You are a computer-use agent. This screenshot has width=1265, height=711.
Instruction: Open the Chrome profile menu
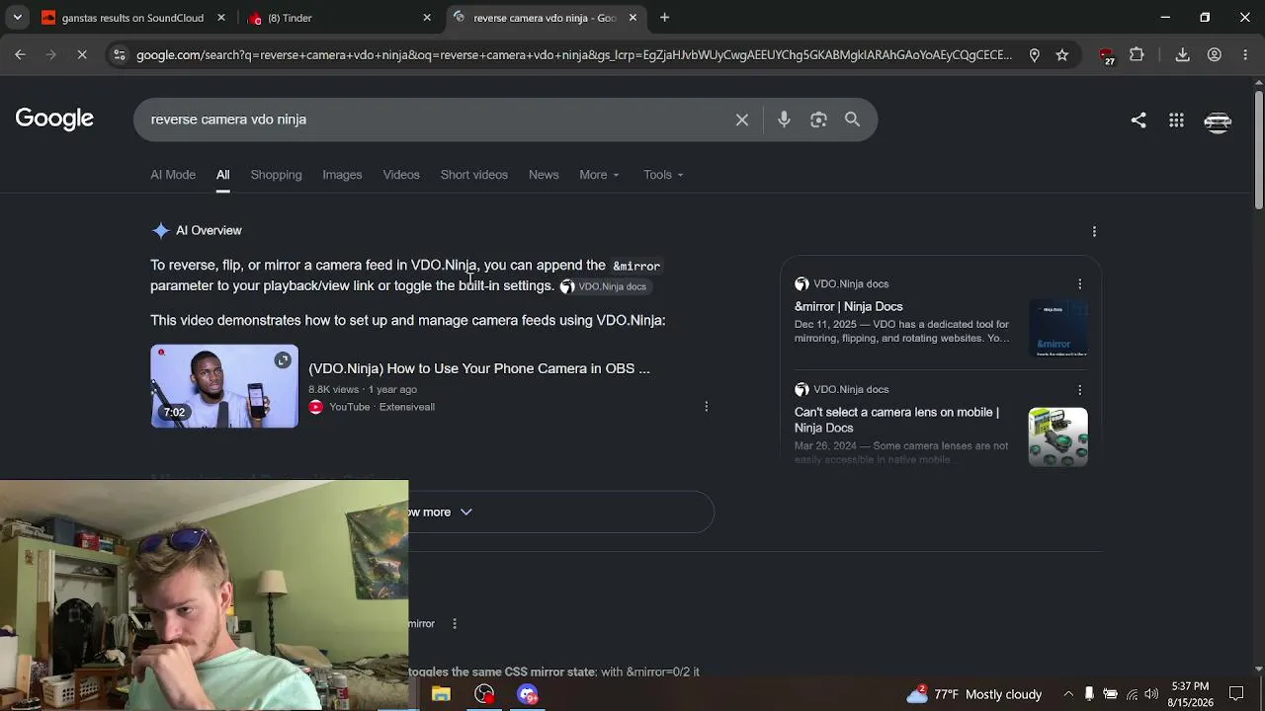click(x=1215, y=55)
